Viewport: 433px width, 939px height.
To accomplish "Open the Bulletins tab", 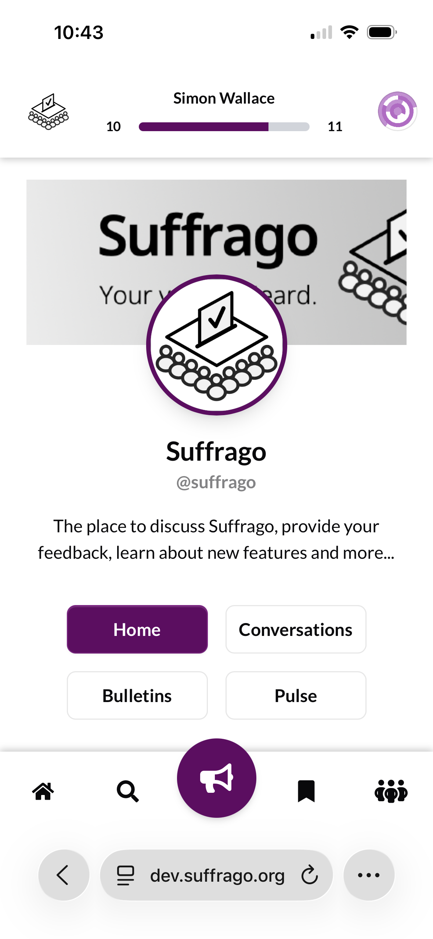I will [x=137, y=695].
